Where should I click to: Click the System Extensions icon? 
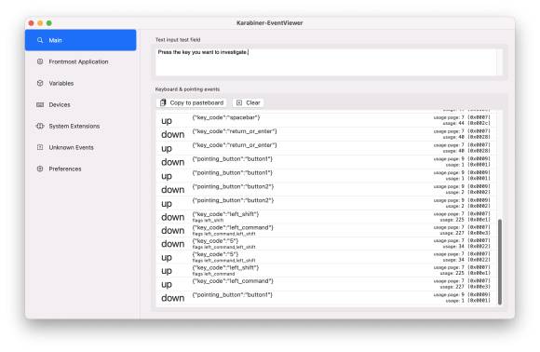(40, 126)
